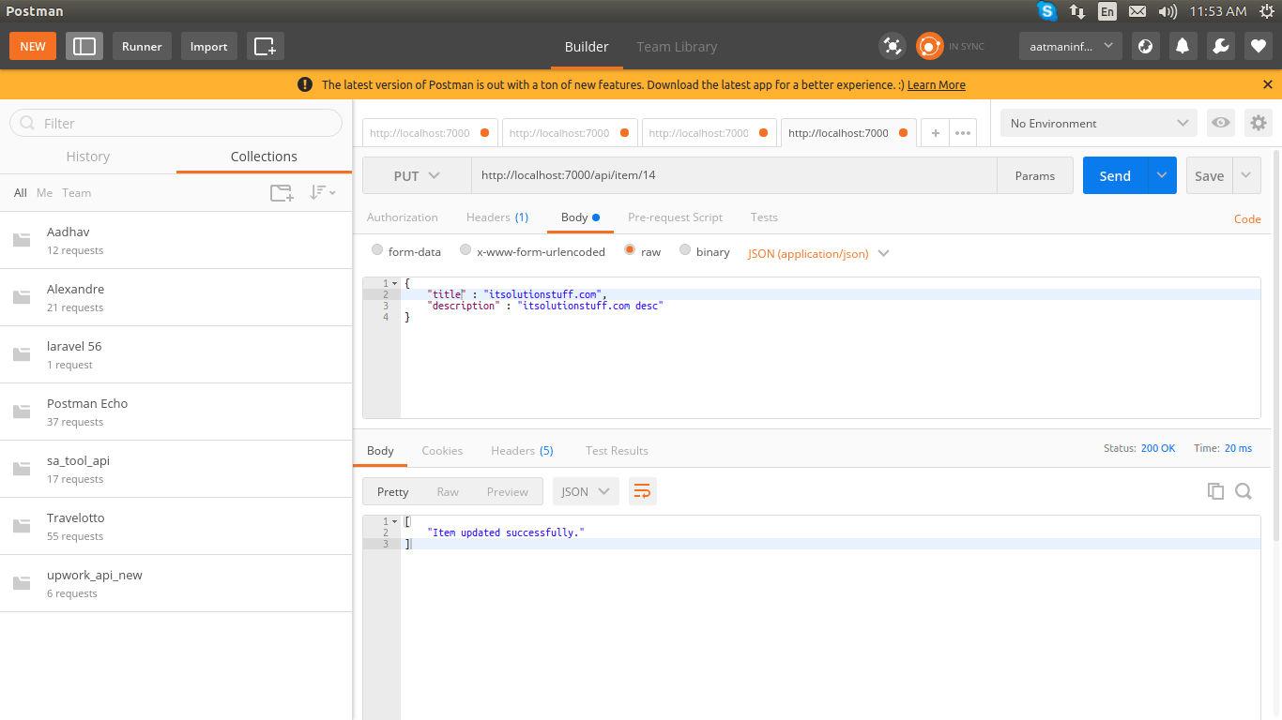Click the Learn More link

click(936, 84)
